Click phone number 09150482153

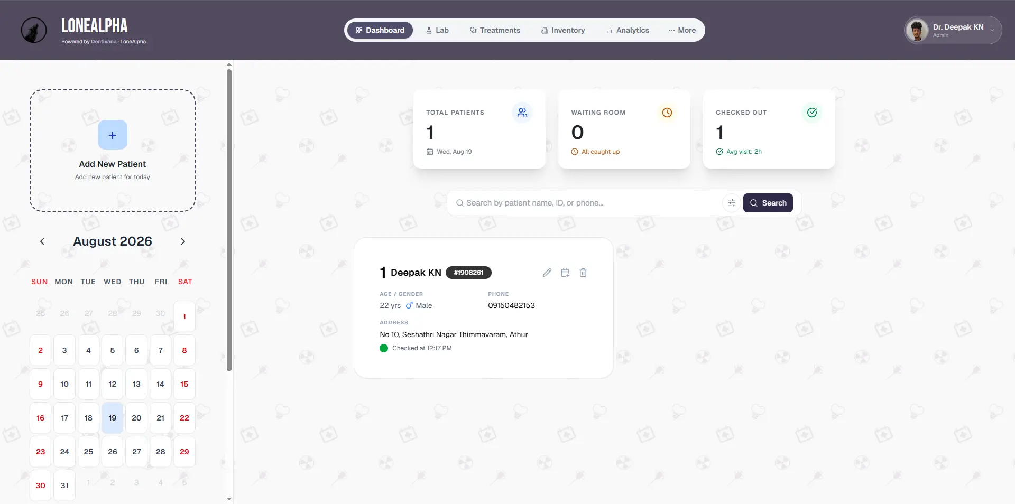pyautogui.click(x=511, y=305)
